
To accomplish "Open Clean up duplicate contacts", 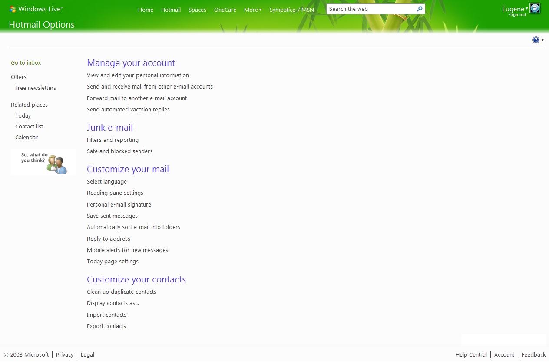I will tap(122, 292).
